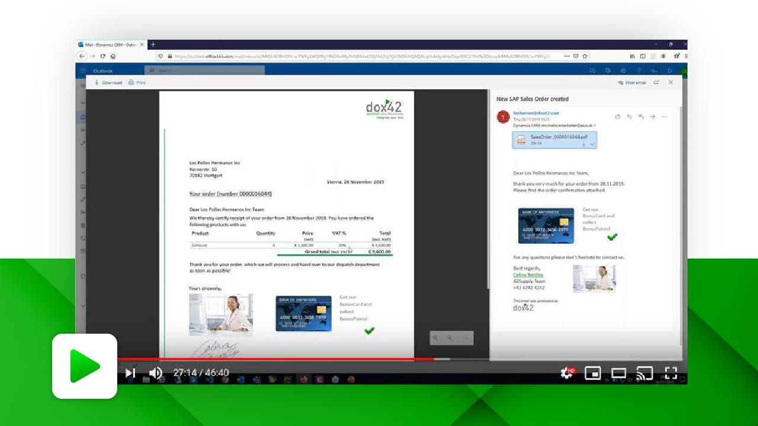
Task: Click 'Your order (number 0000016044)' heading
Action: [x=230, y=193]
